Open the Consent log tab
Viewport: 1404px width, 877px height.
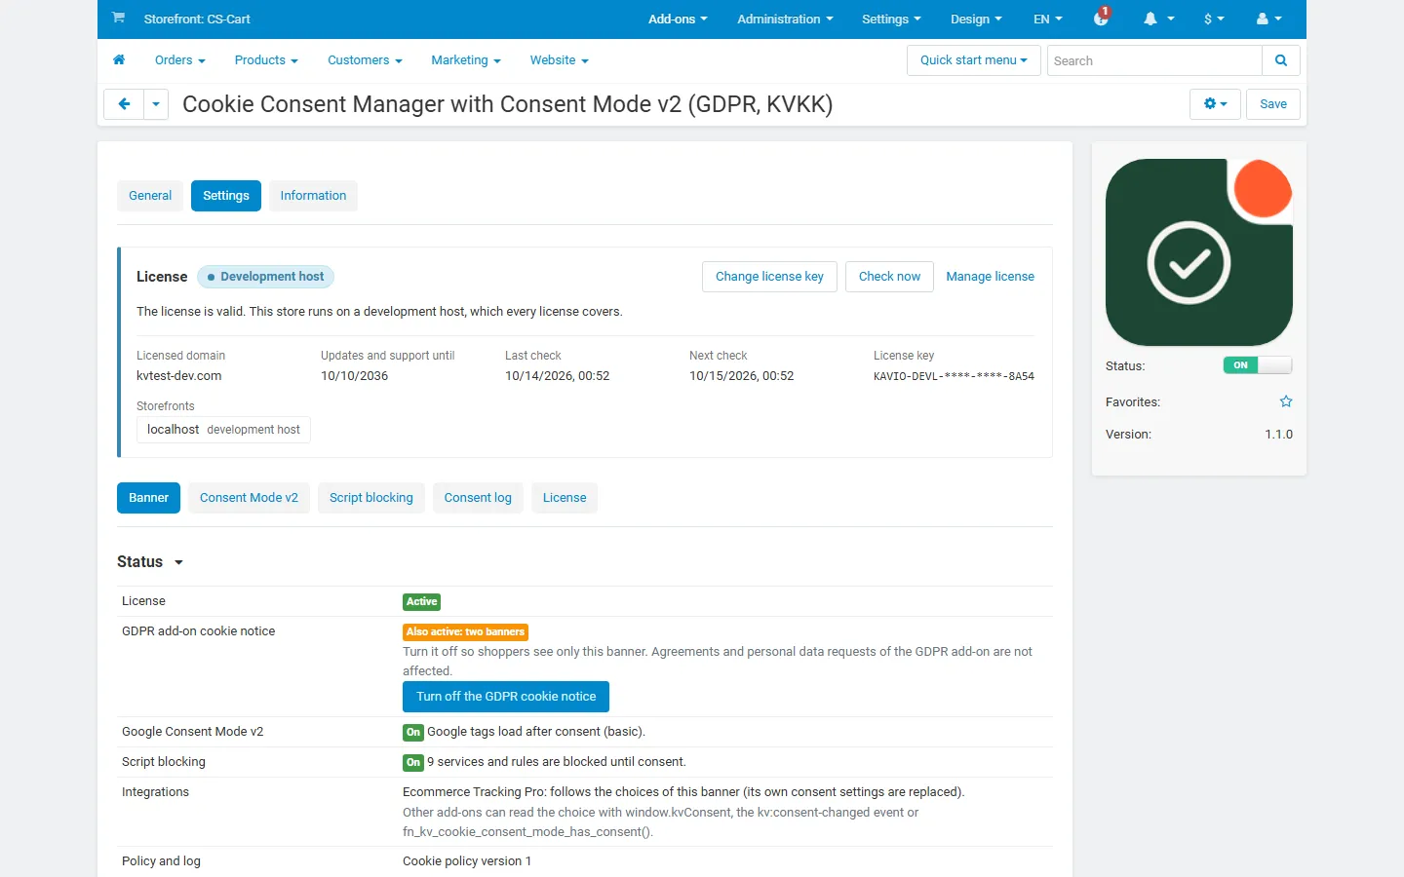point(478,498)
